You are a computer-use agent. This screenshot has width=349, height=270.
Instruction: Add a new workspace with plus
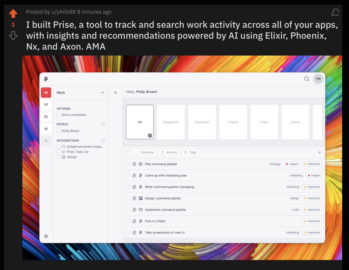click(x=46, y=141)
